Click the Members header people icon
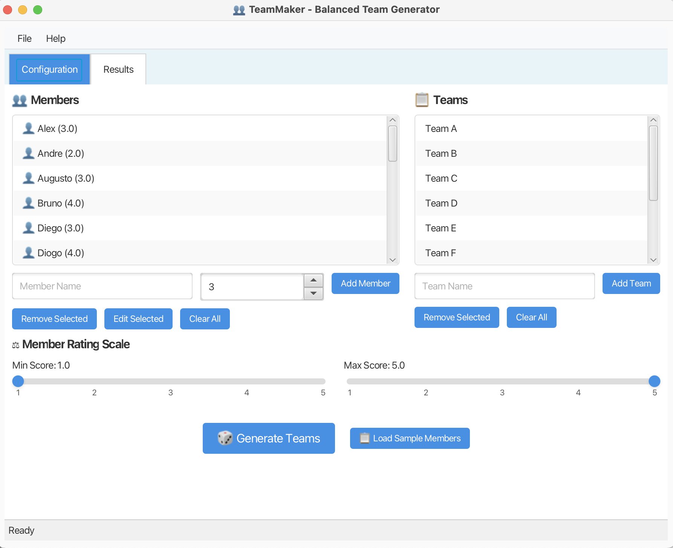Screen dimensions: 673x548 (20, 100)
